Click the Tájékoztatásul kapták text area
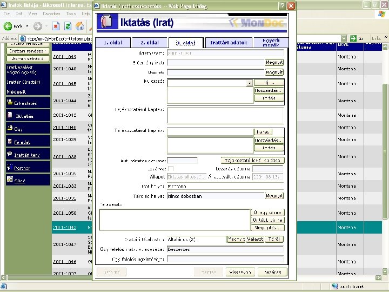The image size is (389, 292). click(x=225, y=115)
